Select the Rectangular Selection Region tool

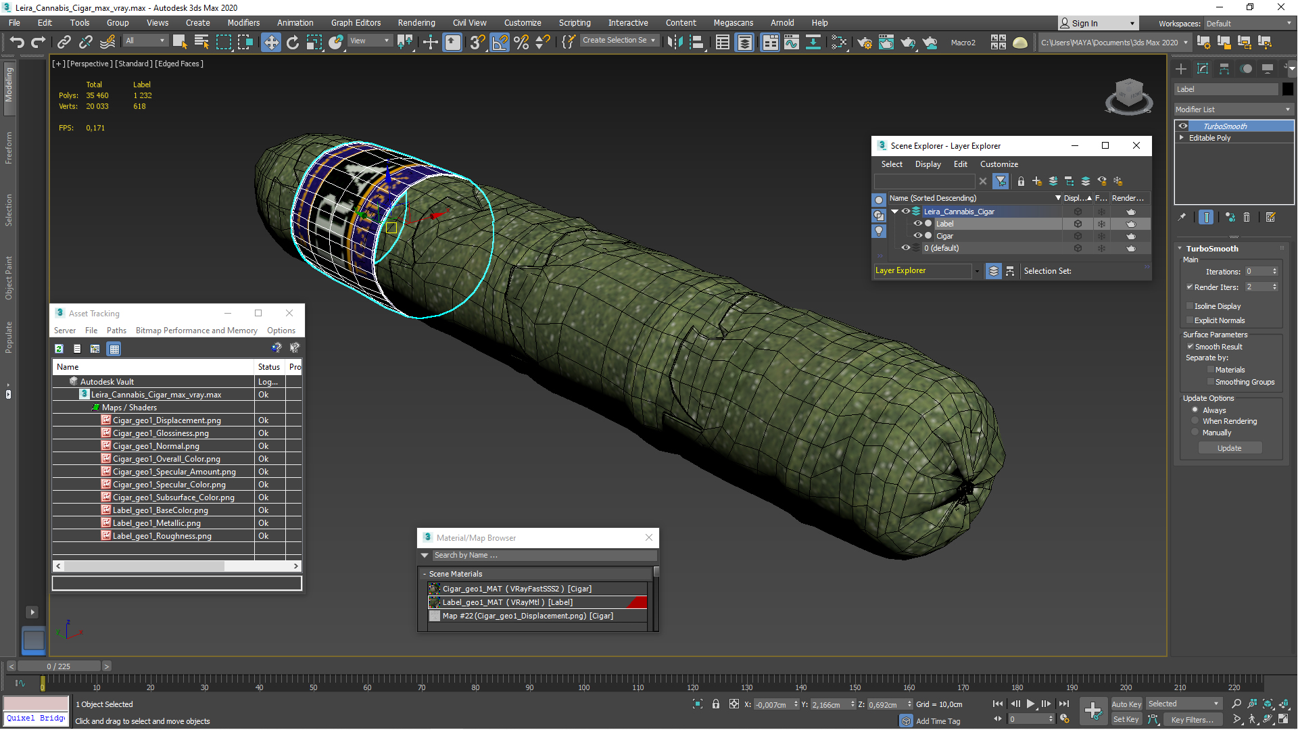223,43
